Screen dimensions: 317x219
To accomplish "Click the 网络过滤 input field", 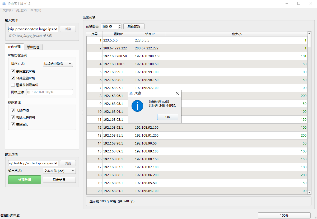I will click(49, 92).
